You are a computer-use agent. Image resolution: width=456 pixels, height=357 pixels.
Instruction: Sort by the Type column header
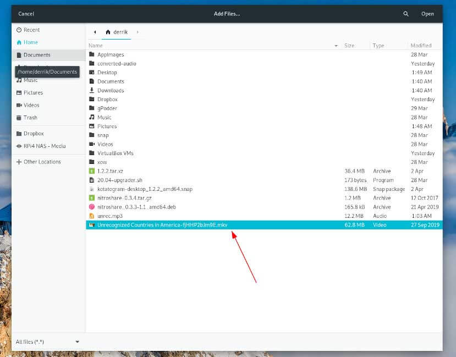(x=389, y=45)
